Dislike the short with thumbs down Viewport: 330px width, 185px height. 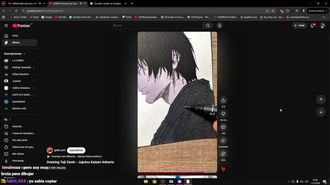(x=223, y=114)
